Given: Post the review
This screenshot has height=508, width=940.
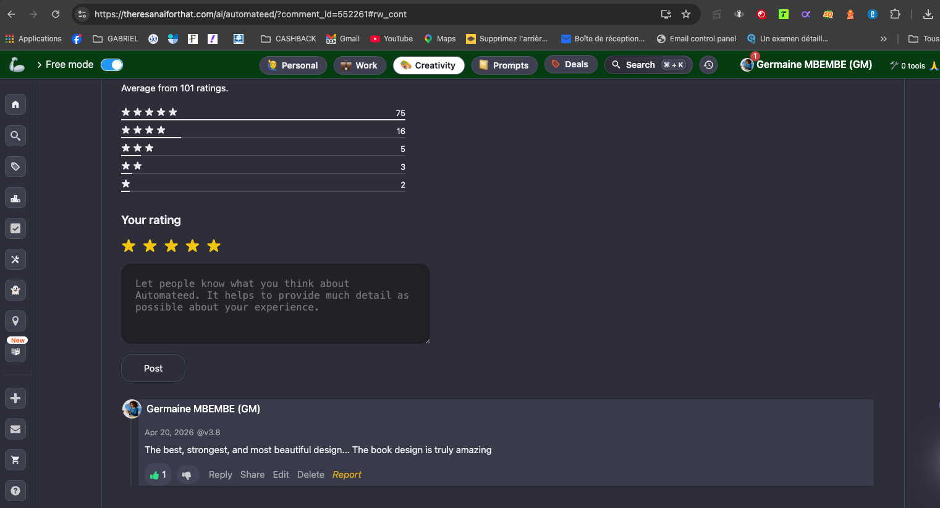Looking at the screenshot, I should 153,368.
